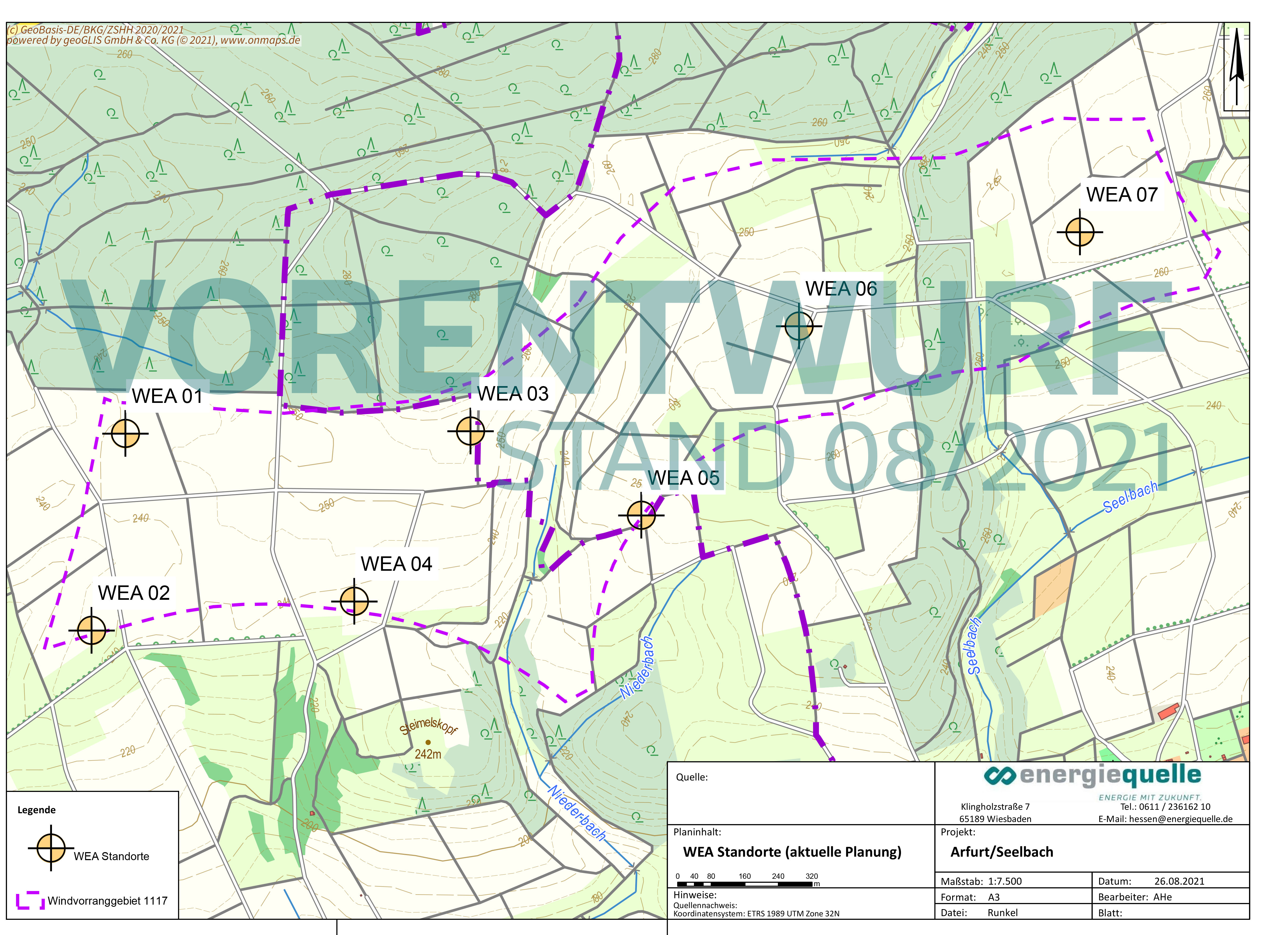1265x935 pixels.
Task: Click the WEA 06 turbine marker
Action: [x=799, y=326]
